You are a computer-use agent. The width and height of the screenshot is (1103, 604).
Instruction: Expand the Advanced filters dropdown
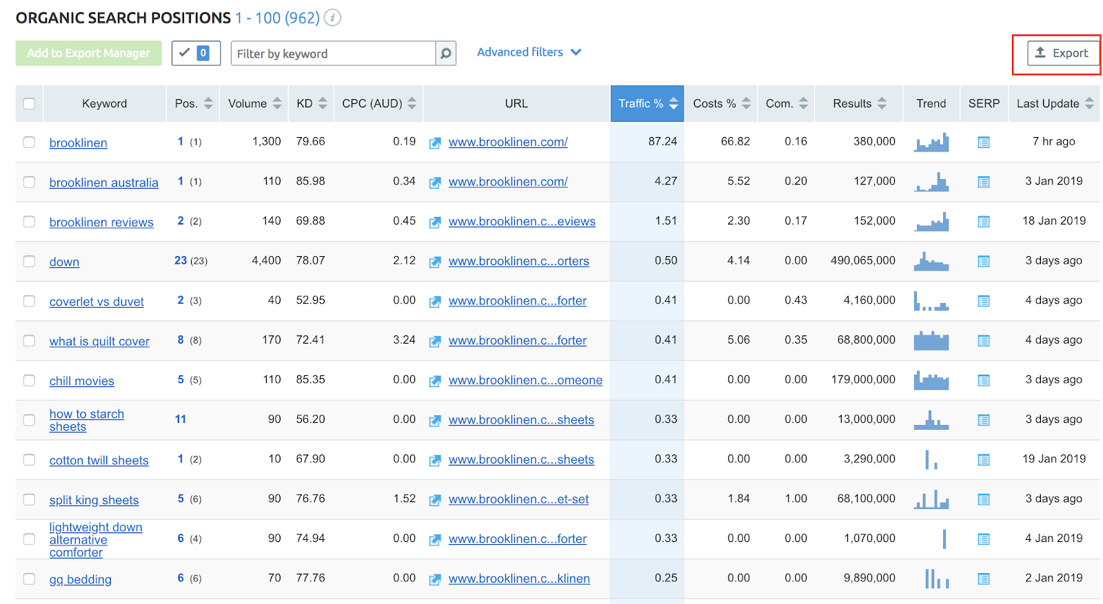(529, 52)
